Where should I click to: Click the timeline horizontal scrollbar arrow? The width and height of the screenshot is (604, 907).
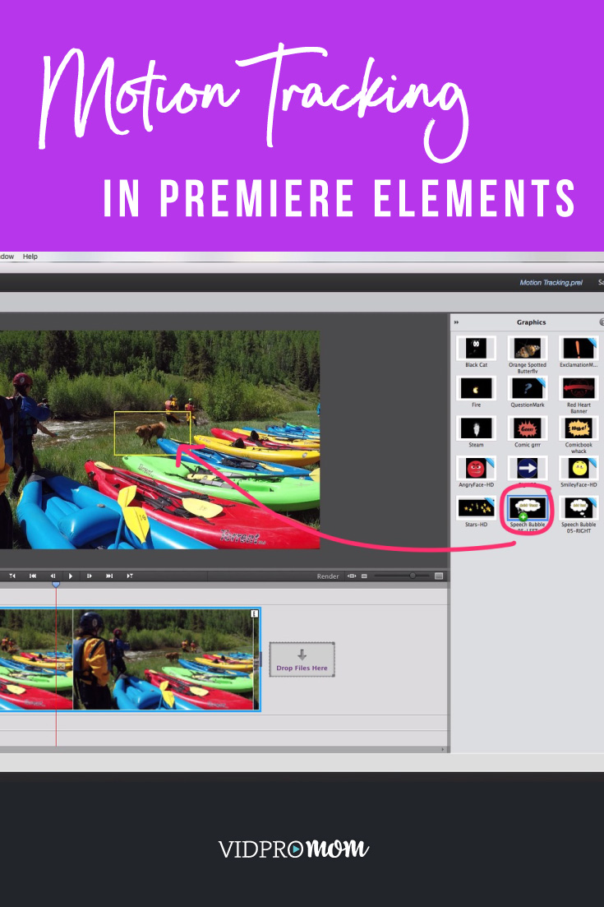(443, 750)
